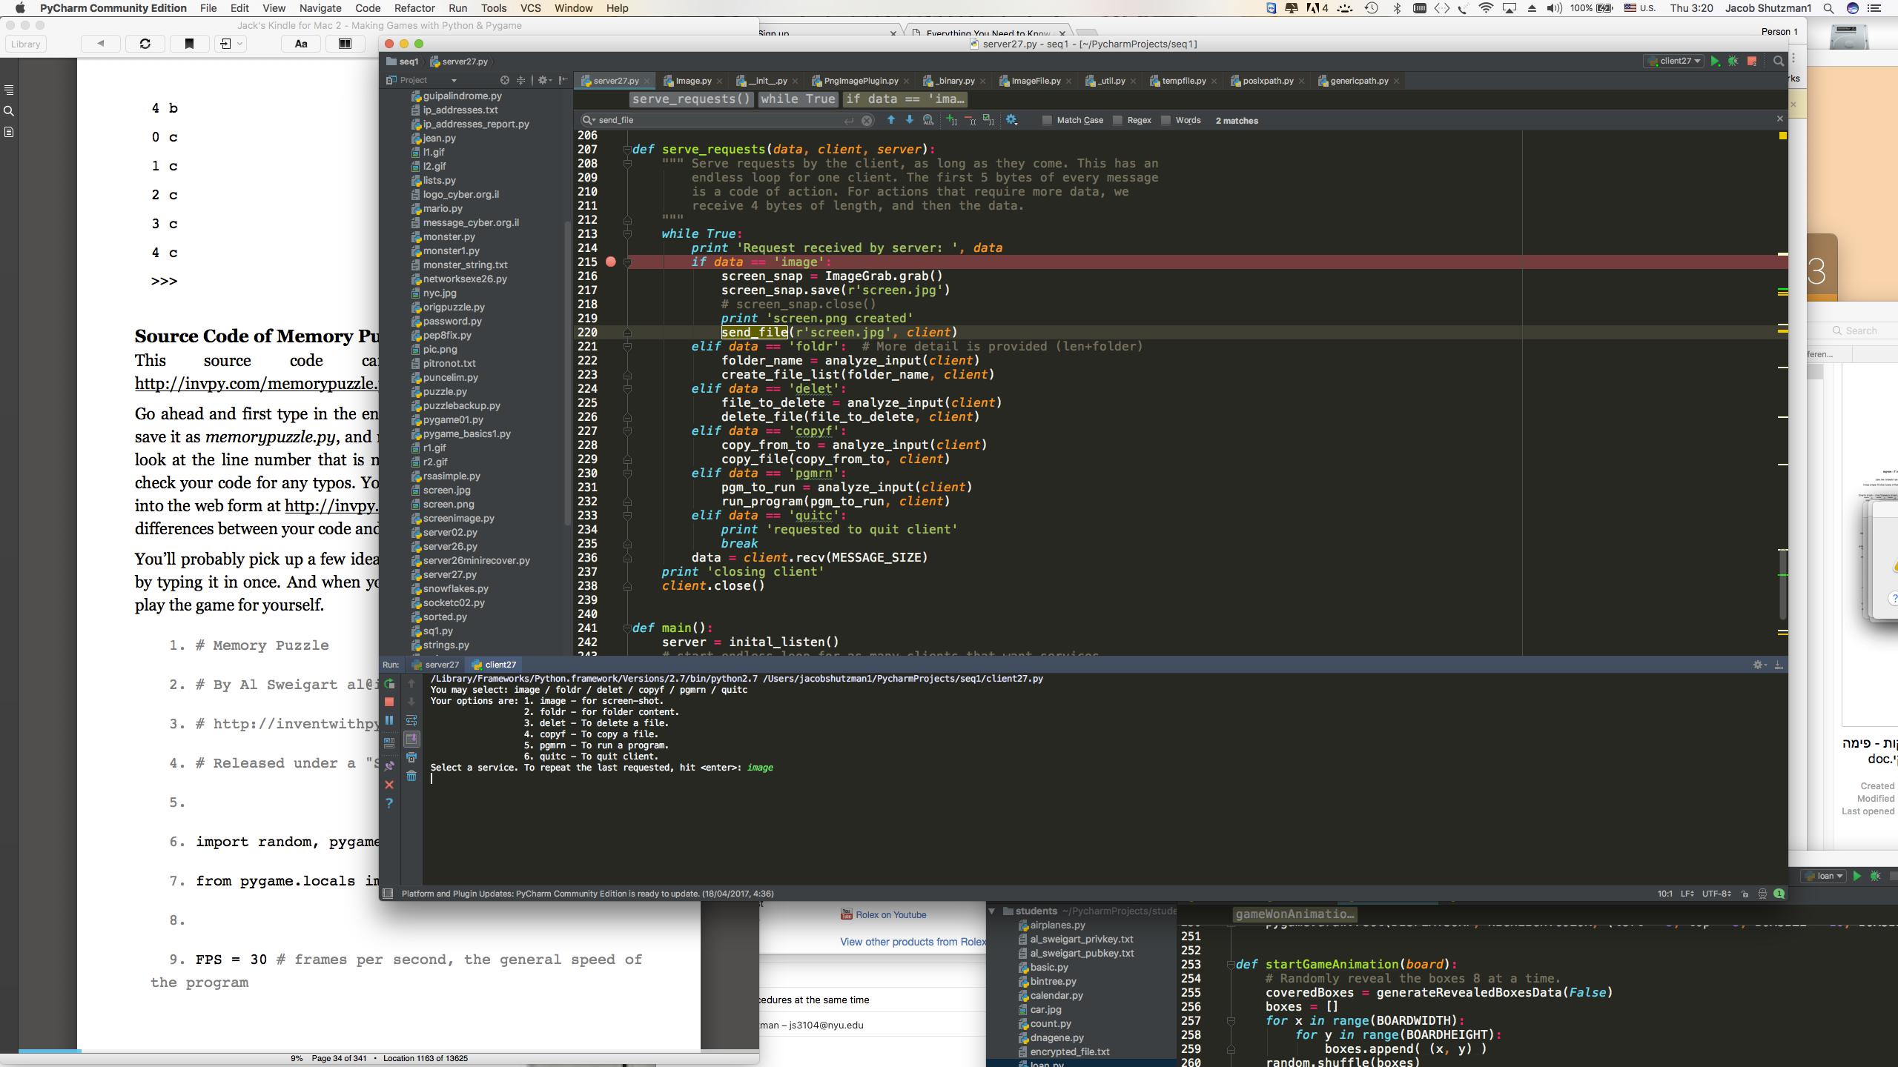Click serve_requests() breadcrumb button
The image size is (1898, 1067).
[691, 99]
